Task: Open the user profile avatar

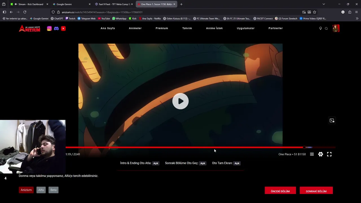Action: [x=336, y=28]
